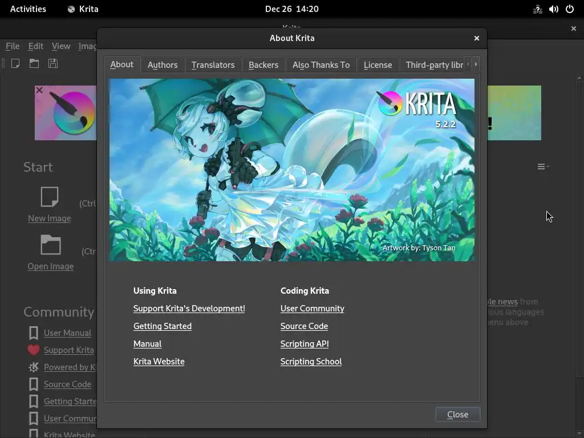Open the Scripting School link
The width and height of the screenshot is (584, 438).
point(311,361)
